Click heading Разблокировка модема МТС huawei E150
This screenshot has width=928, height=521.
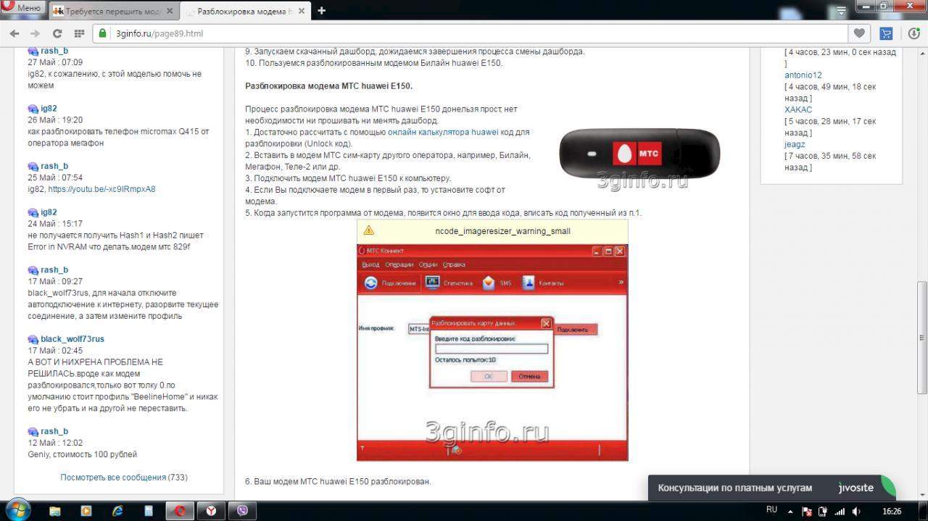click(x=328, y=86)
